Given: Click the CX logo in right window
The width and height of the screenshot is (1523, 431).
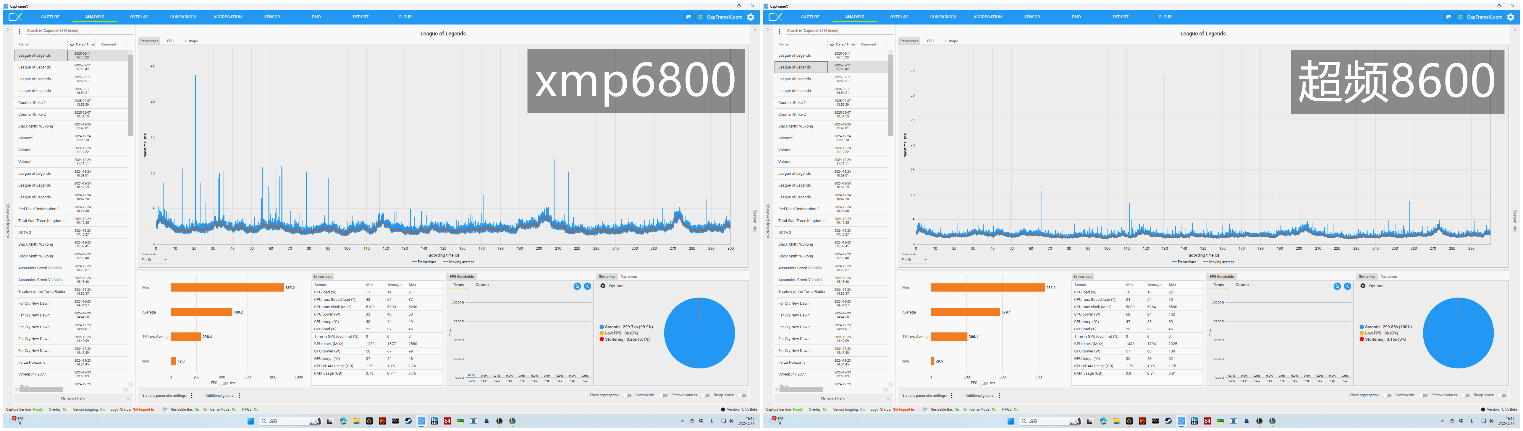Looking at the screenshot, I should click(776, 17).
